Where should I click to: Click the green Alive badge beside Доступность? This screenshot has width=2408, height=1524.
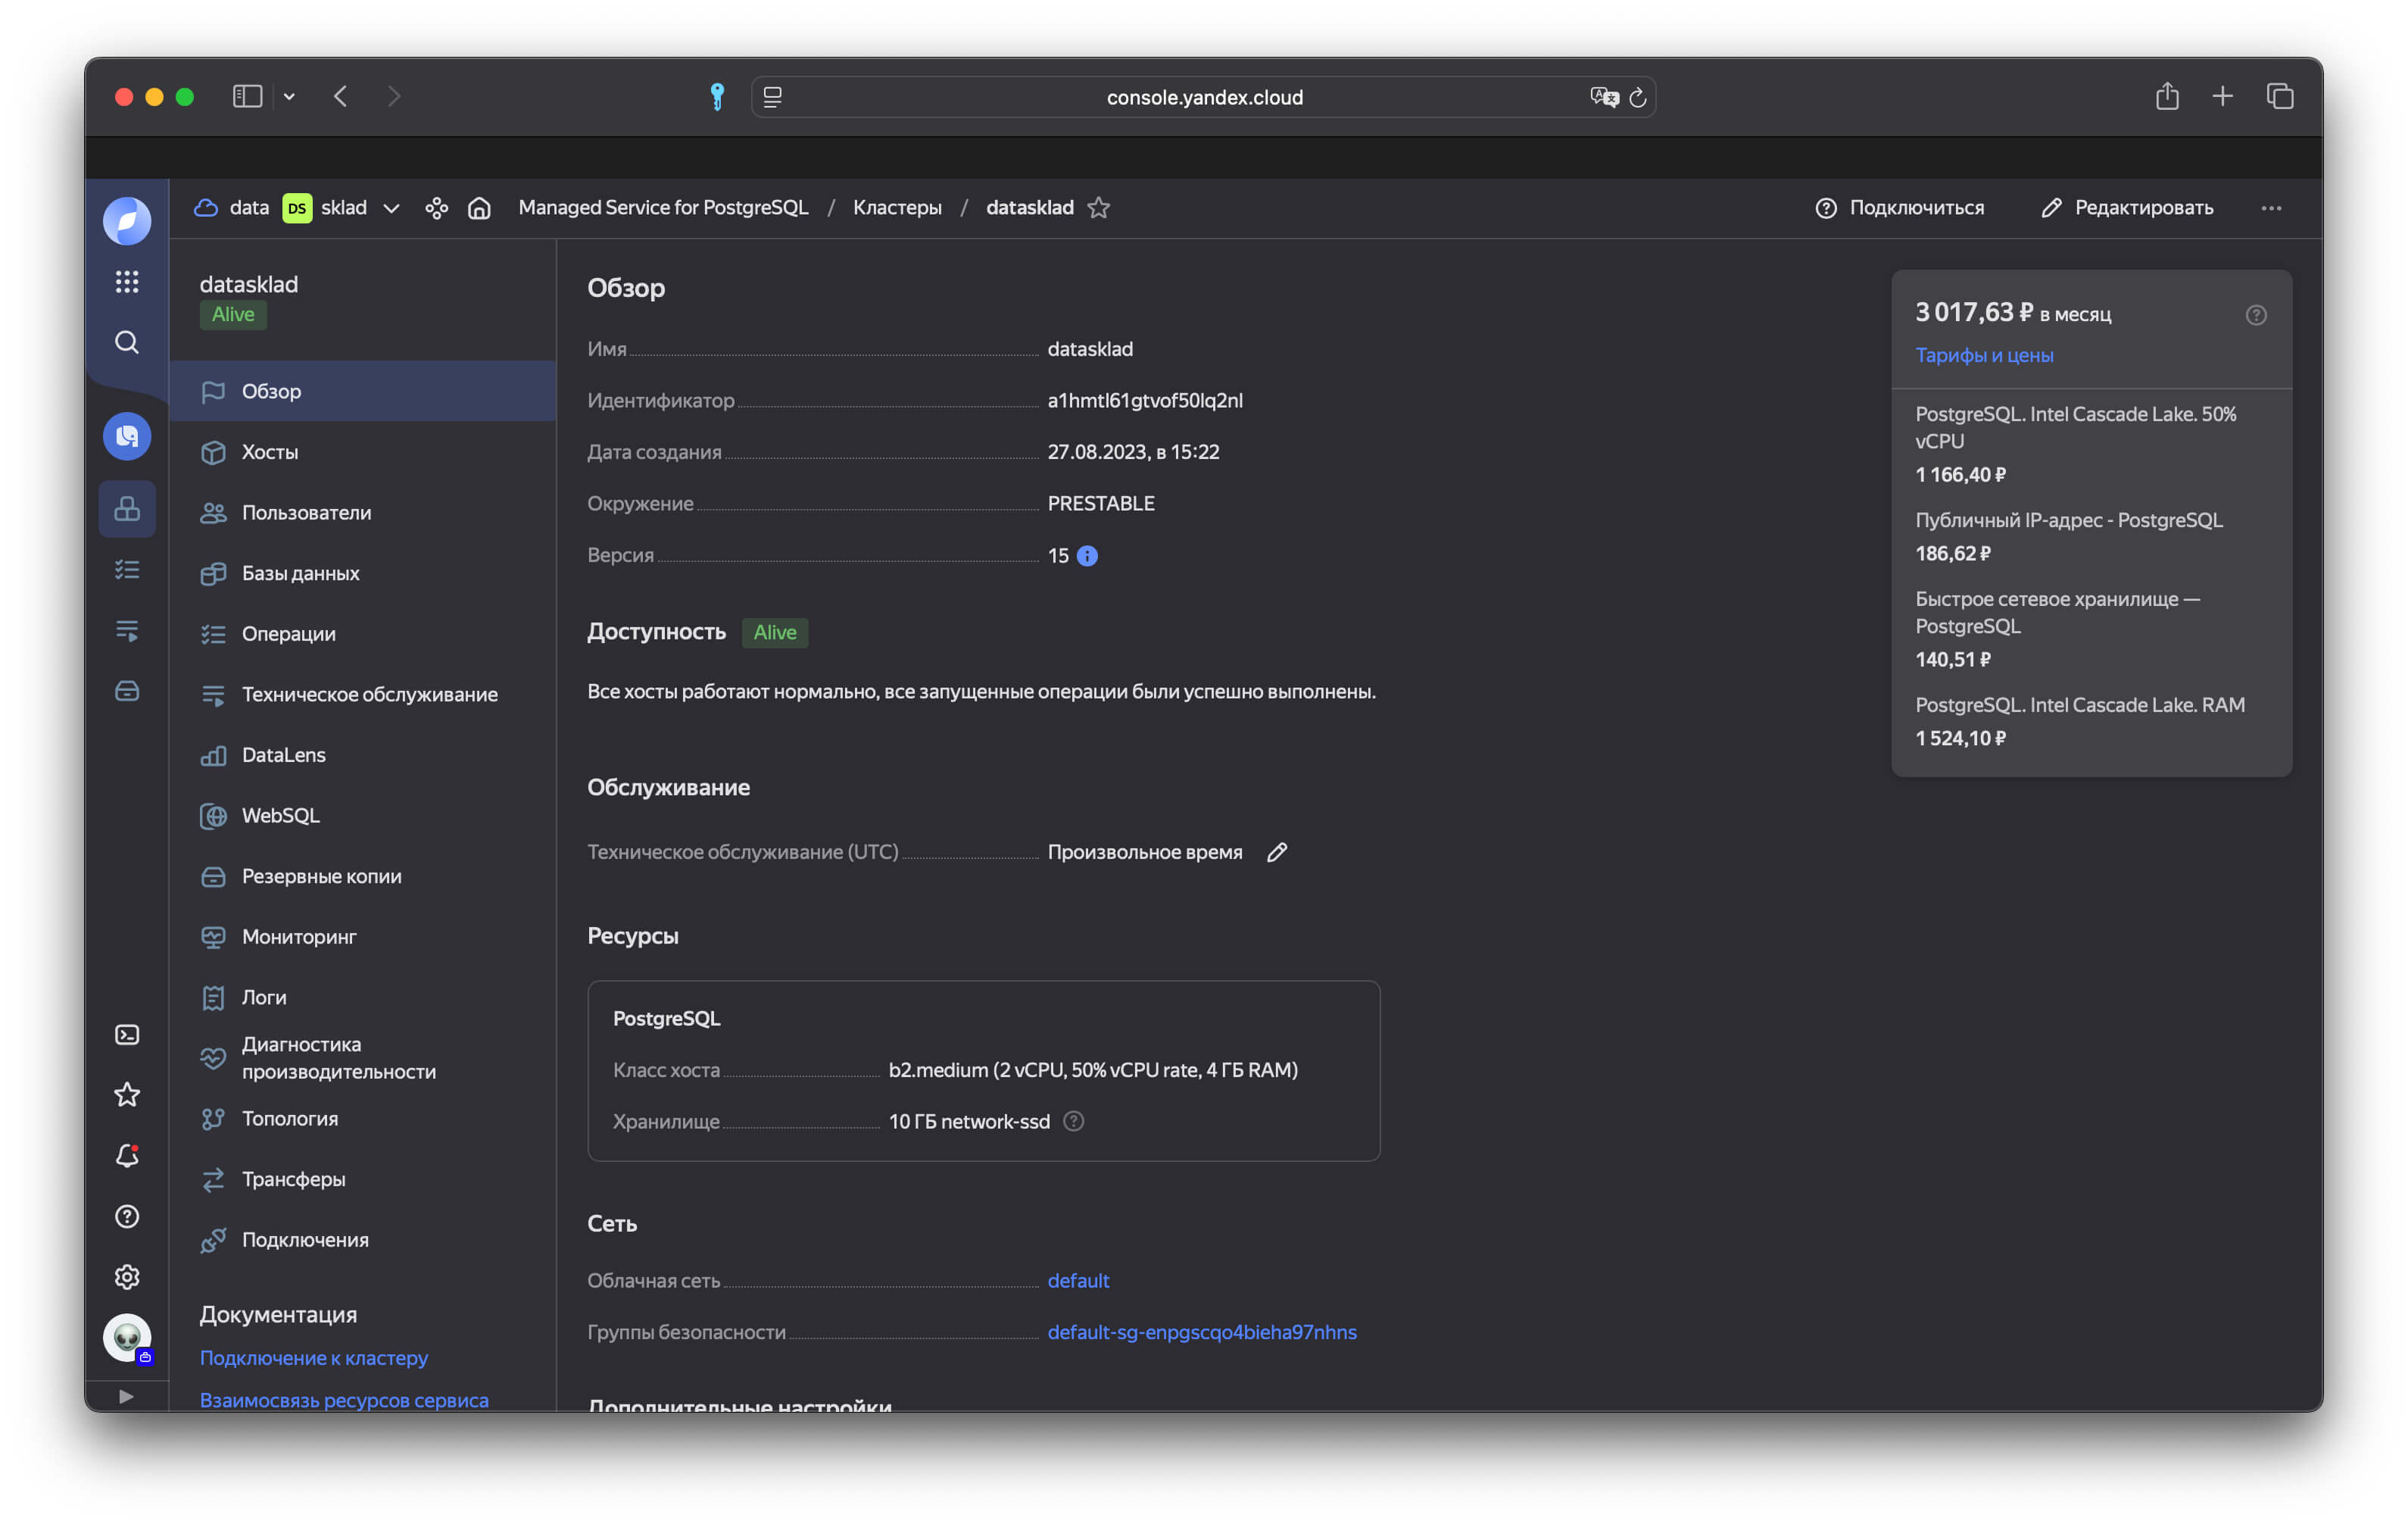775,632
